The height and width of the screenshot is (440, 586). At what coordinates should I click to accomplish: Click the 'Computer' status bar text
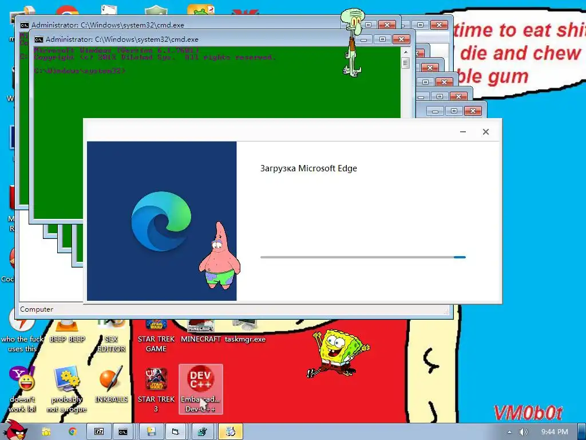[x=37, y=309]
